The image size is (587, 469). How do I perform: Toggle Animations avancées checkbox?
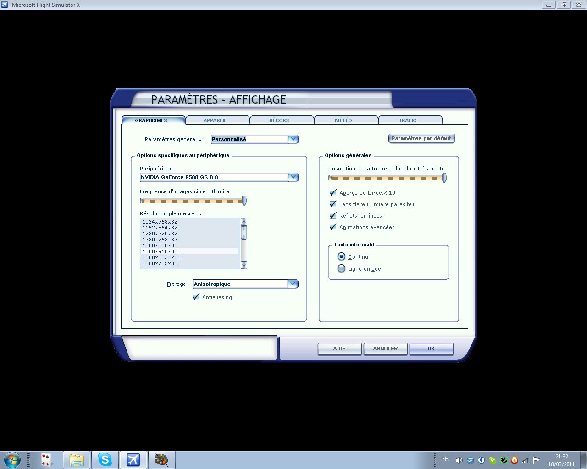(333, 227)
